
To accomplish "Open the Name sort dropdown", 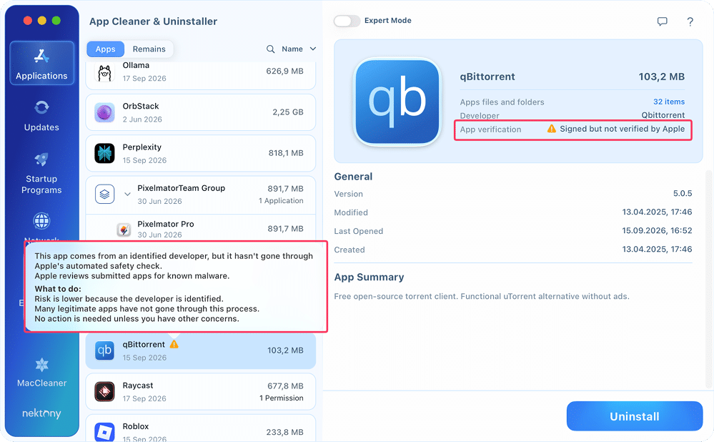I will click(298, 49).
